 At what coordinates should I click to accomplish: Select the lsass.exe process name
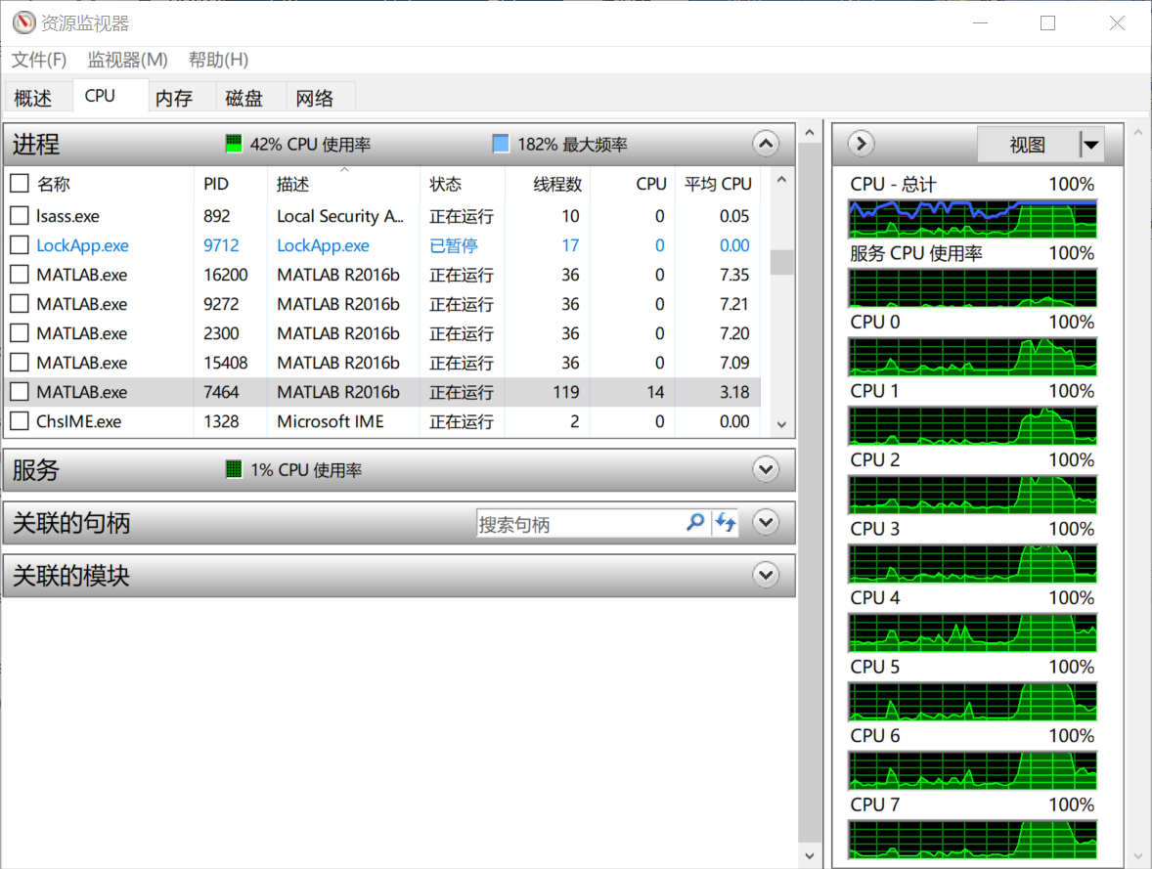(67, 216)
